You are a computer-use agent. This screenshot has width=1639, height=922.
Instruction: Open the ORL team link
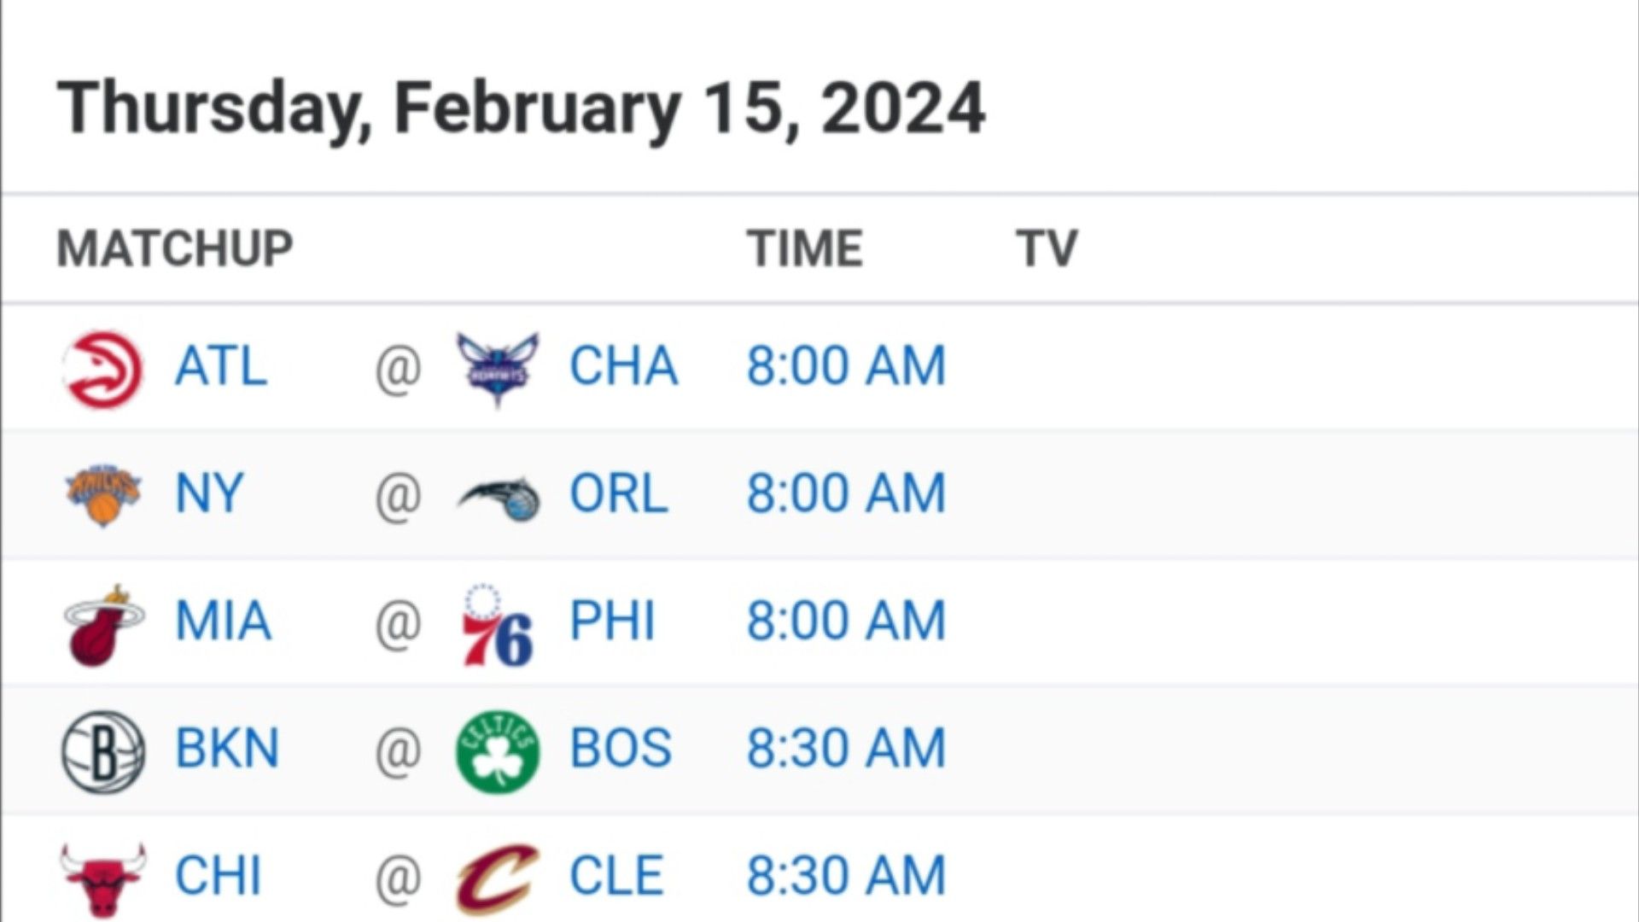(x=619, y=493)
